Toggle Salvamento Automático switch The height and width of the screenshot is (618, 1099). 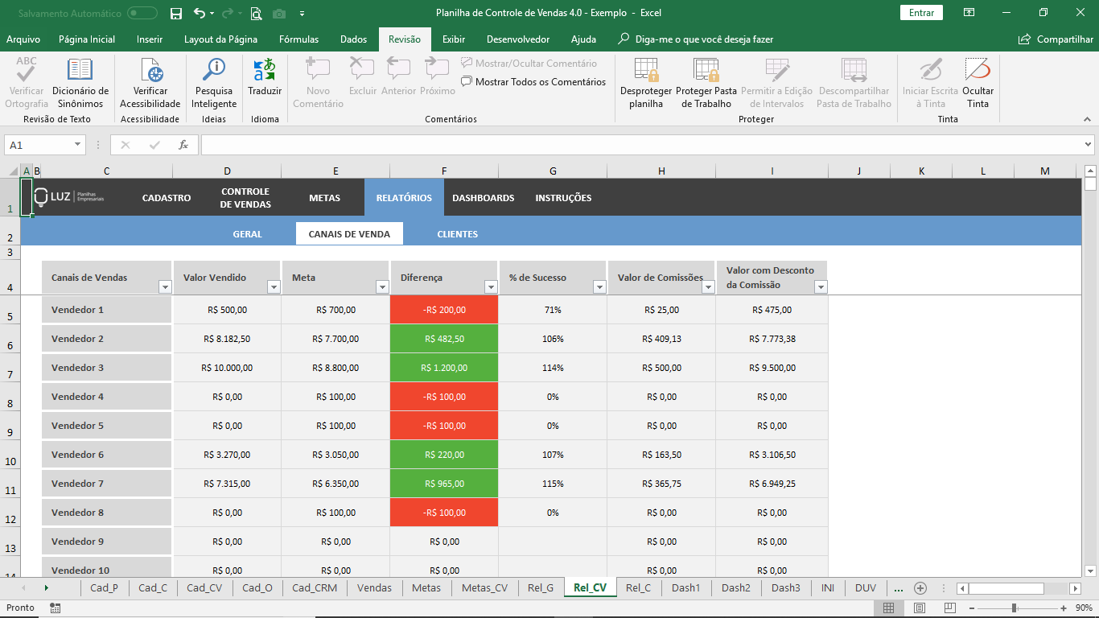pyautogui.click(x=142, y=13)
